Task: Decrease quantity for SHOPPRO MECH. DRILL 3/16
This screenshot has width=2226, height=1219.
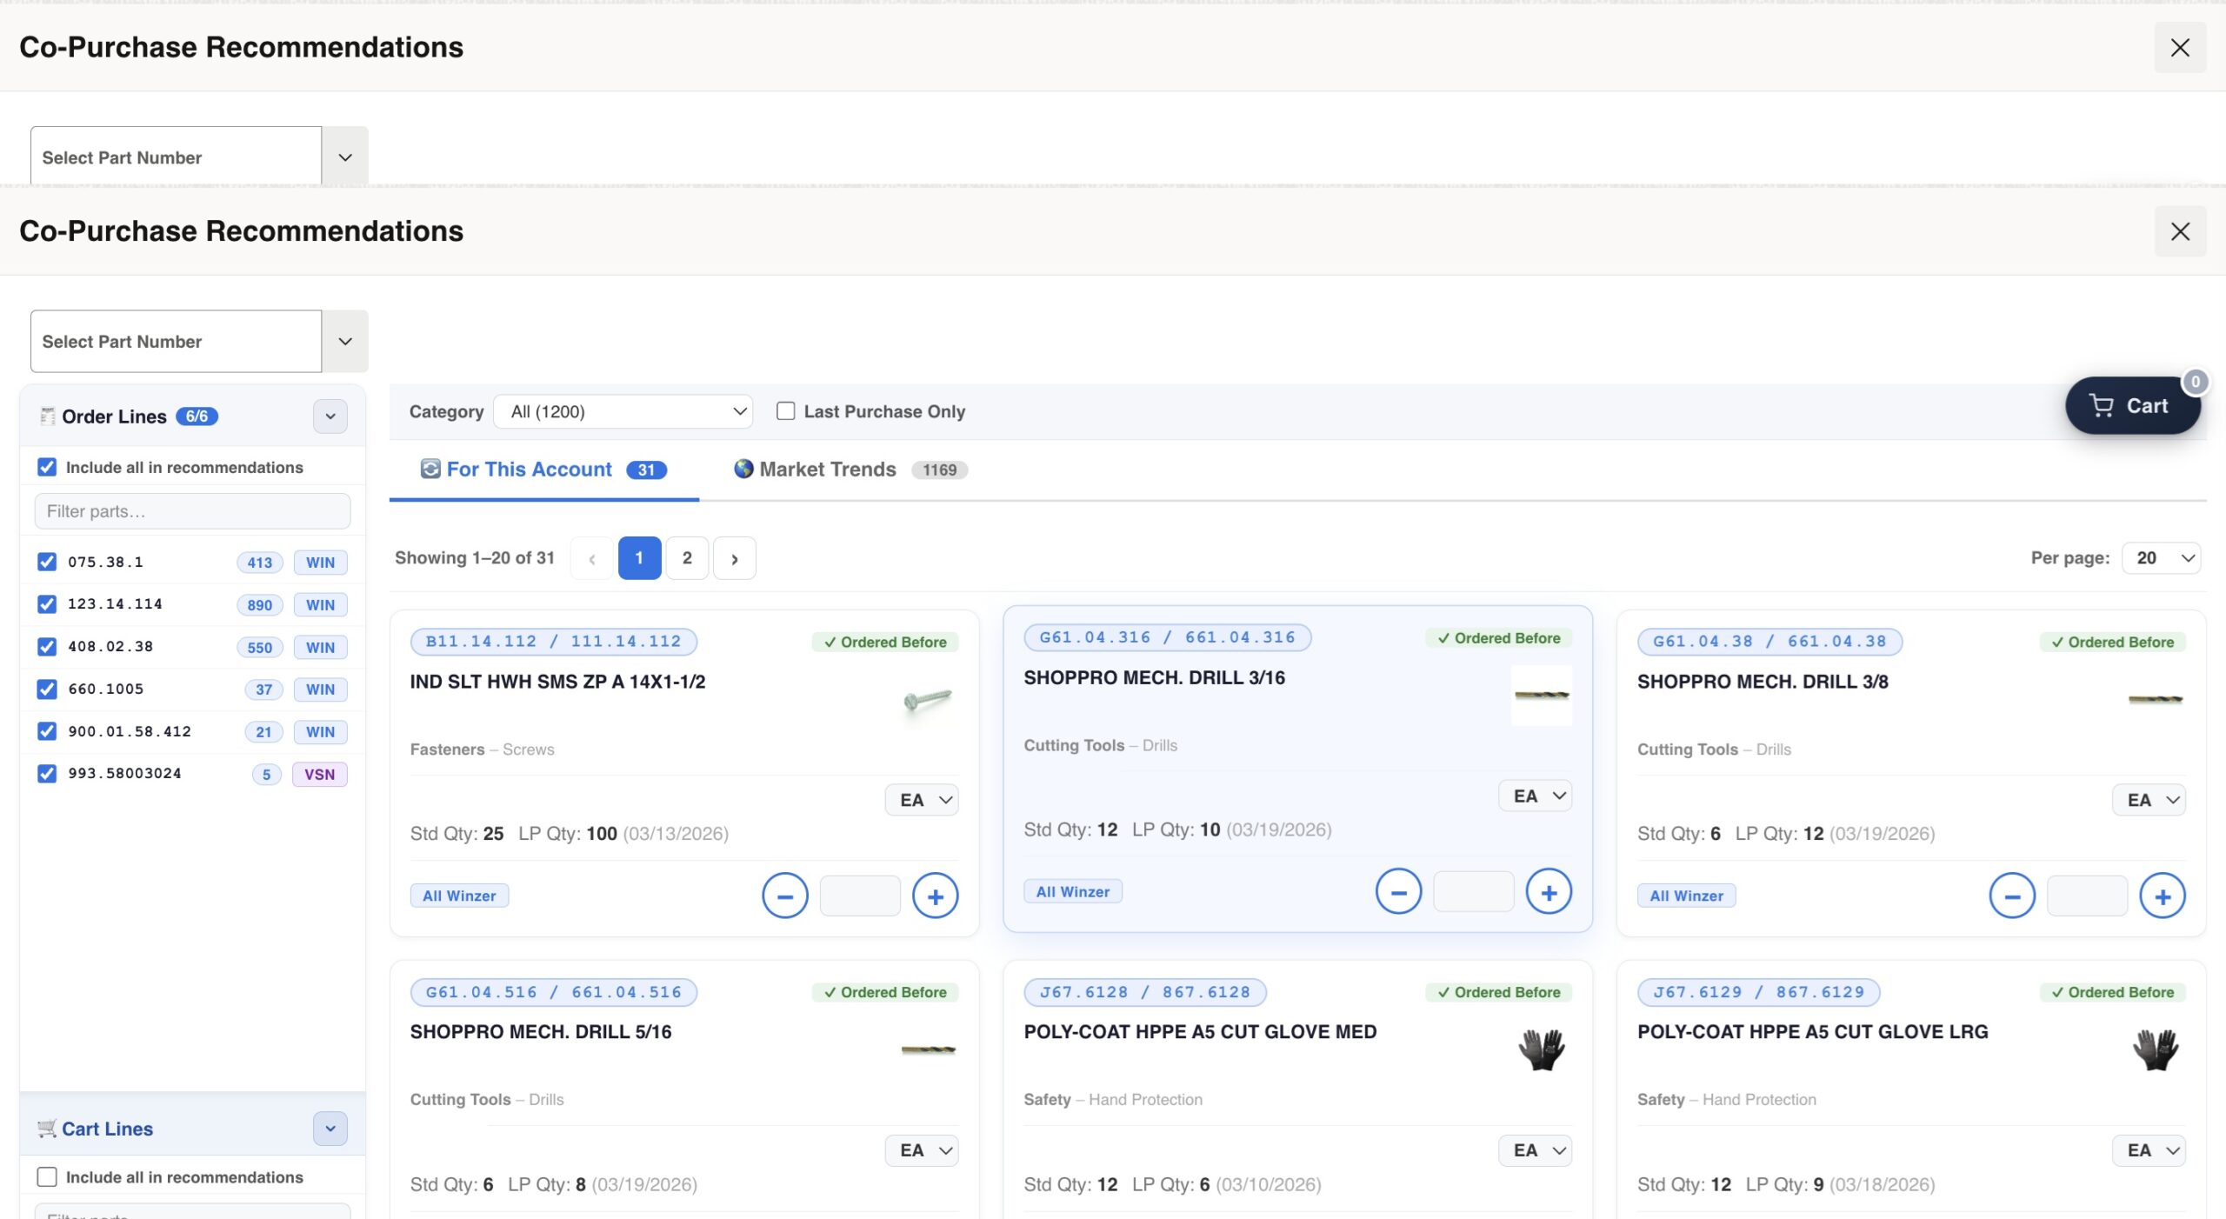Action: click(1398, 892)
